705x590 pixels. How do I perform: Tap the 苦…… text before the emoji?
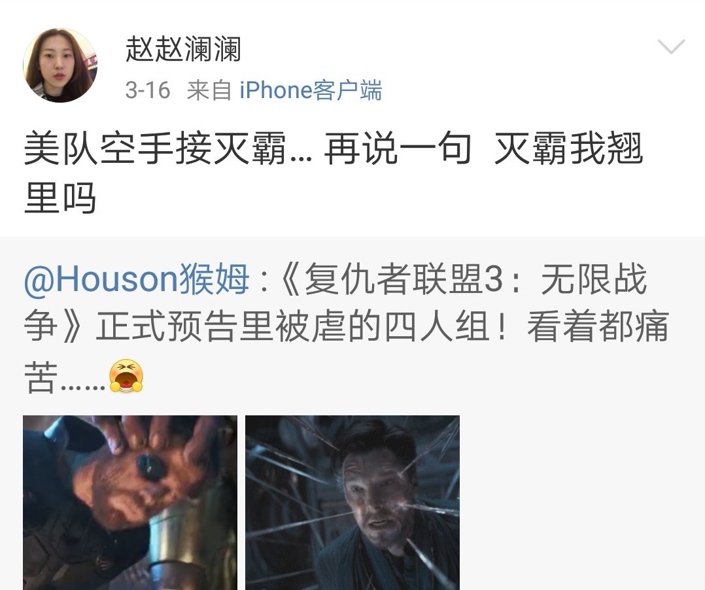64,377
